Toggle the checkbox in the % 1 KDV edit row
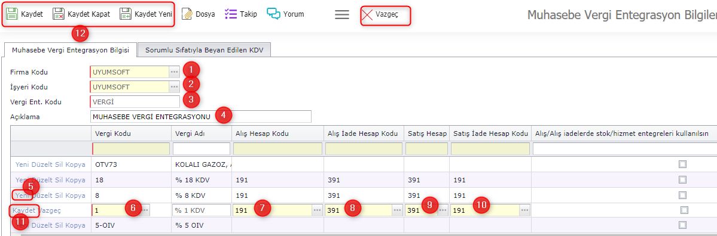This screenshot has width=717, height=236. pyautogui.click(x=684, y=210)
